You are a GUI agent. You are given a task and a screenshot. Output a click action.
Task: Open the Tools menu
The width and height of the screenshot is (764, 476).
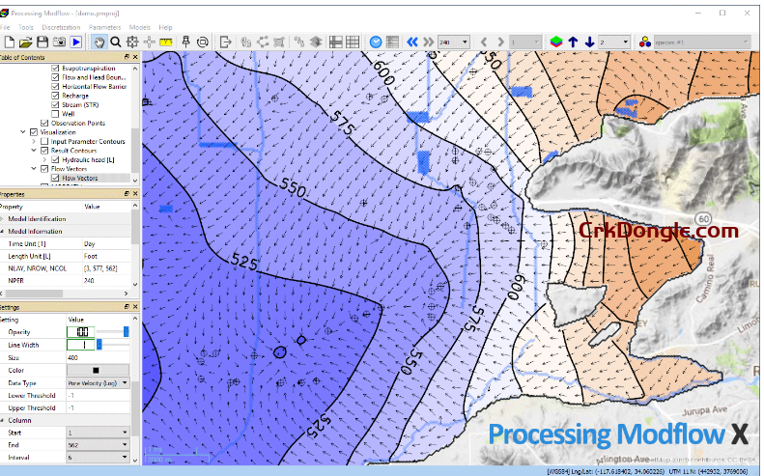pos(26,27)
